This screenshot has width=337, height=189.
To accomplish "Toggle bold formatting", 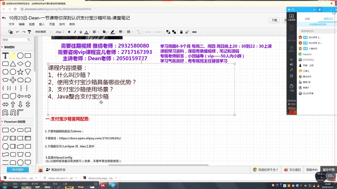I will pyautogui.click(x=69, y=32).
